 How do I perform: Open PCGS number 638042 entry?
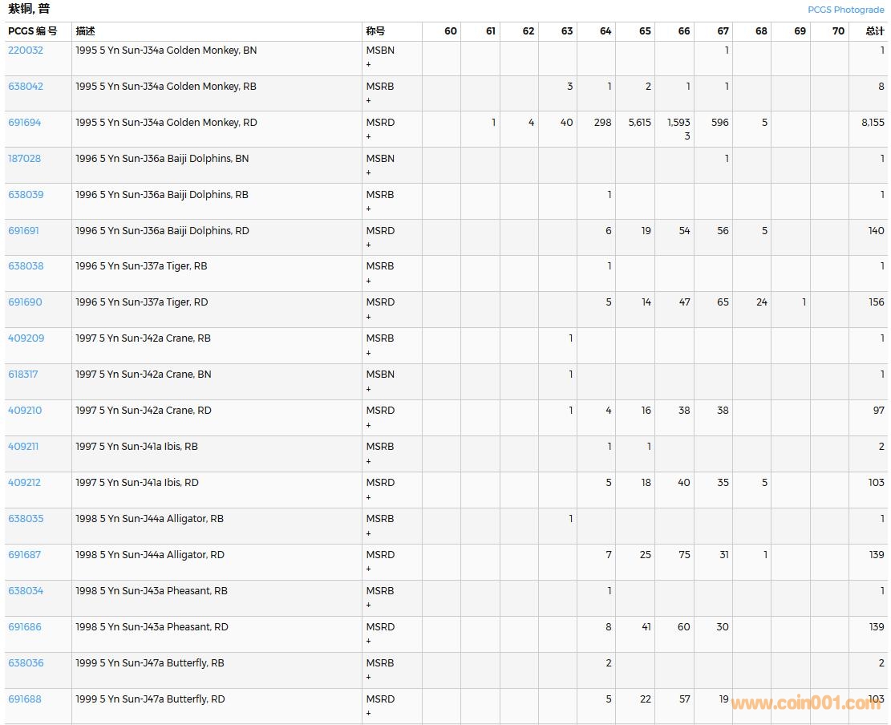coord(26,87)
